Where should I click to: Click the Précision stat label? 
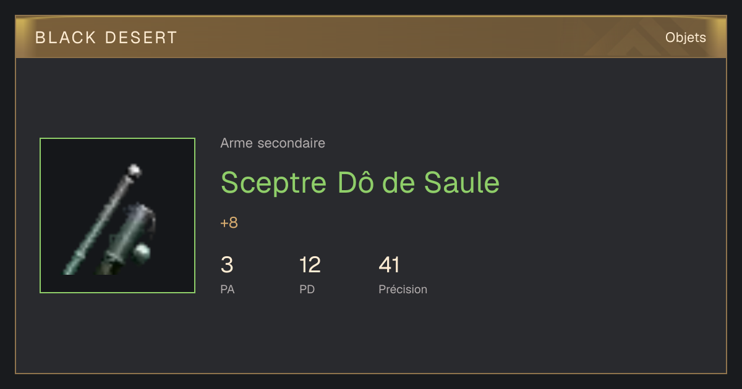coord(403,289)
